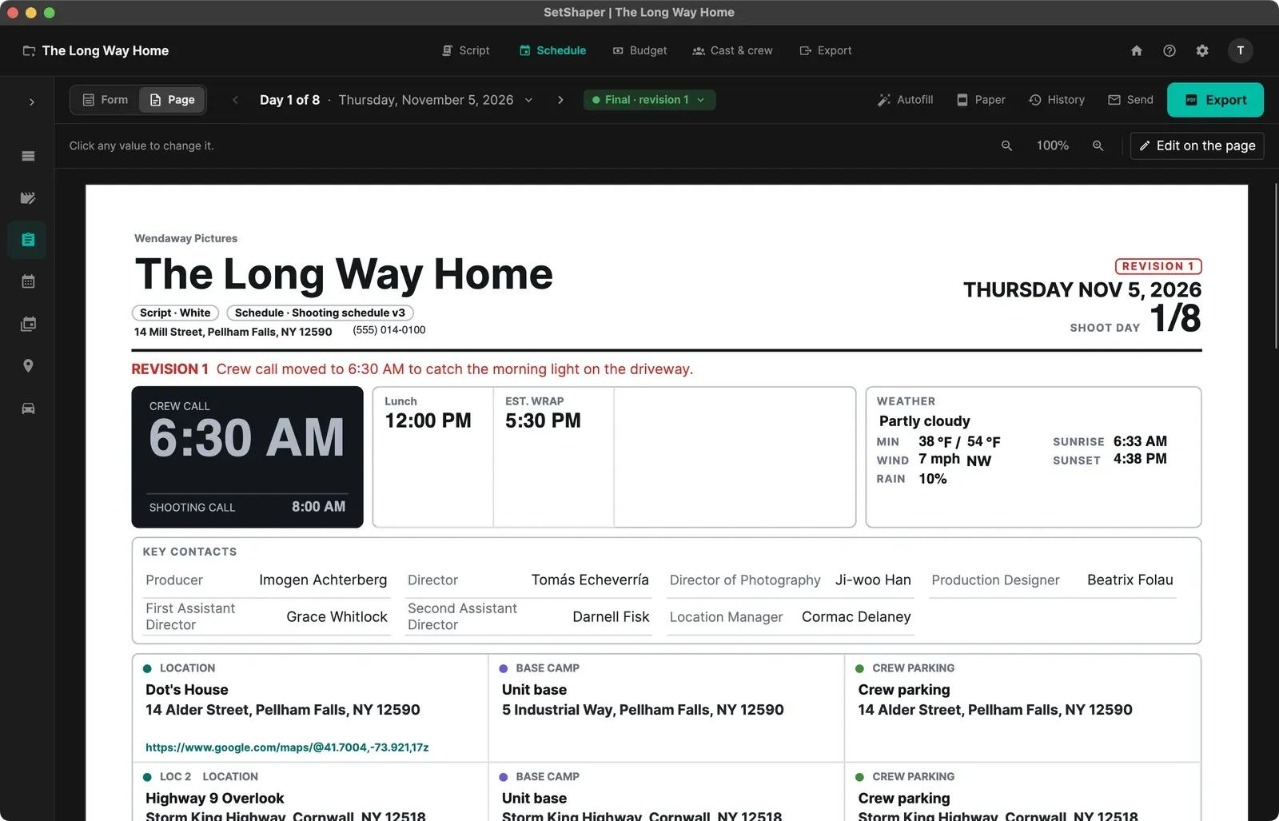The width and height of the screenshot is (1279, 821).
Task: Click the Autofill button
Action: [905, 100]
